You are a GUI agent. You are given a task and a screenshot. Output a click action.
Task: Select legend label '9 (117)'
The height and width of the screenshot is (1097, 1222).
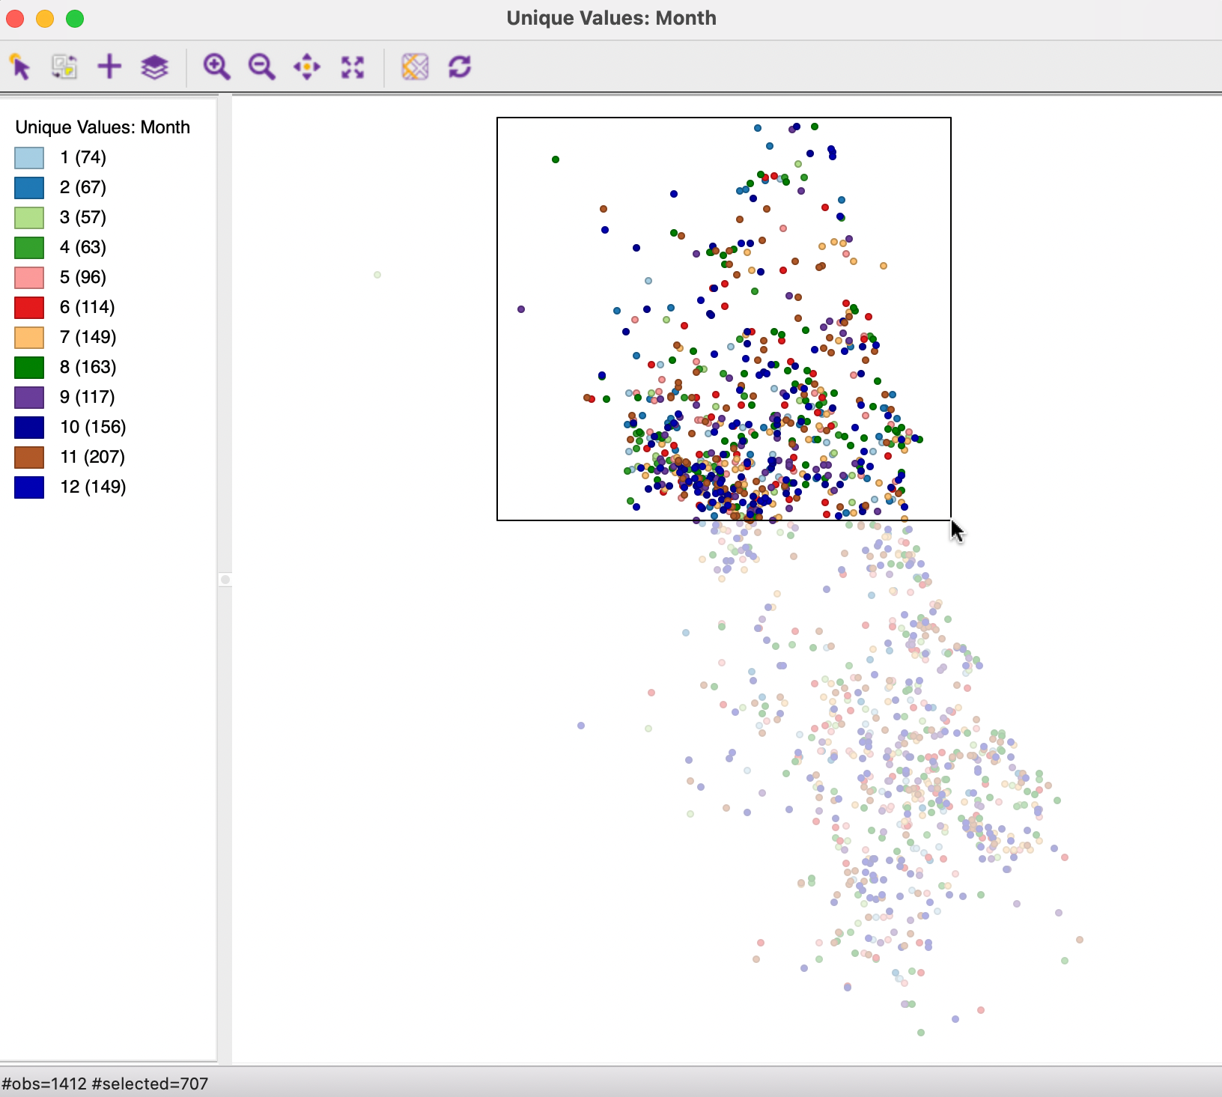88,397
